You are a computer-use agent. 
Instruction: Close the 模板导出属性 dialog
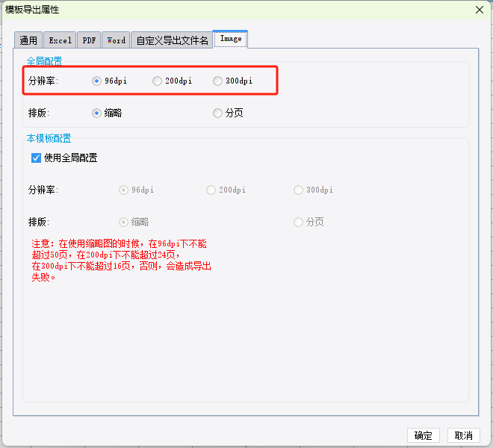479,9
